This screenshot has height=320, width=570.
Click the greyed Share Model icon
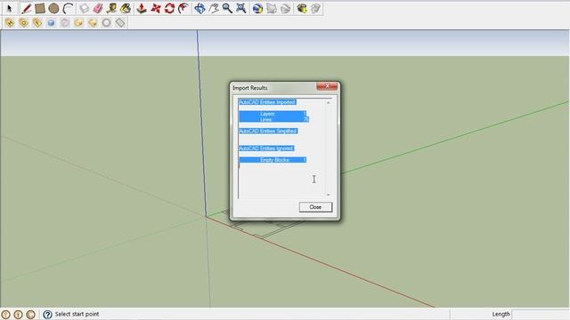tap(315, 8)
